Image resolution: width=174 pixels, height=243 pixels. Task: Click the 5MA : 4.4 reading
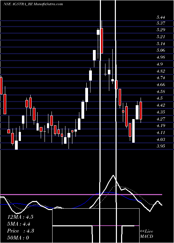click(19, 224)
